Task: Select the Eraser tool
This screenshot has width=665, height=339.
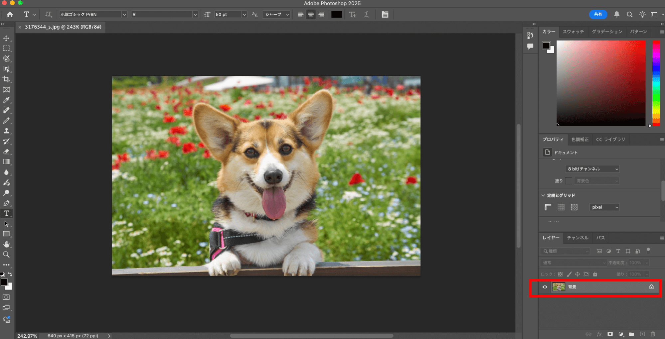Action: point(6,152)
